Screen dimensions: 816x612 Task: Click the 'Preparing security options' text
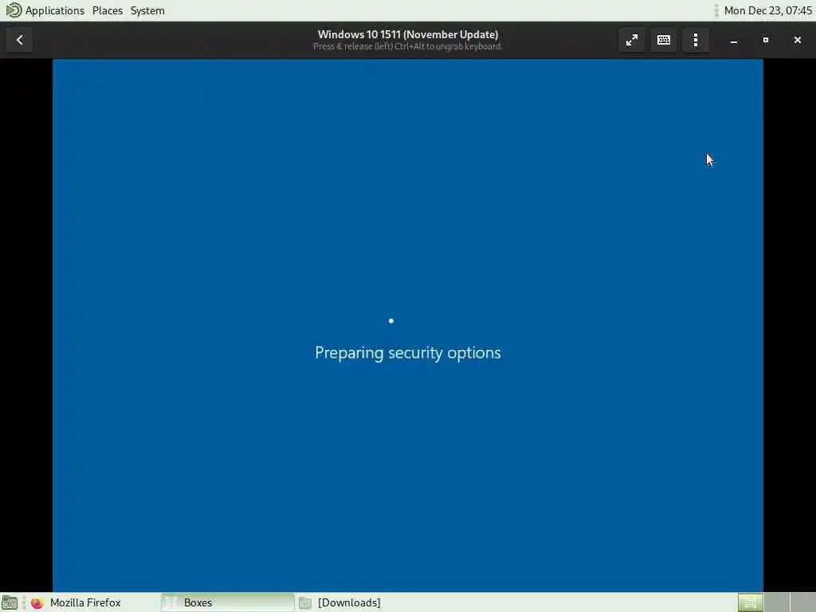click(407, 353)
